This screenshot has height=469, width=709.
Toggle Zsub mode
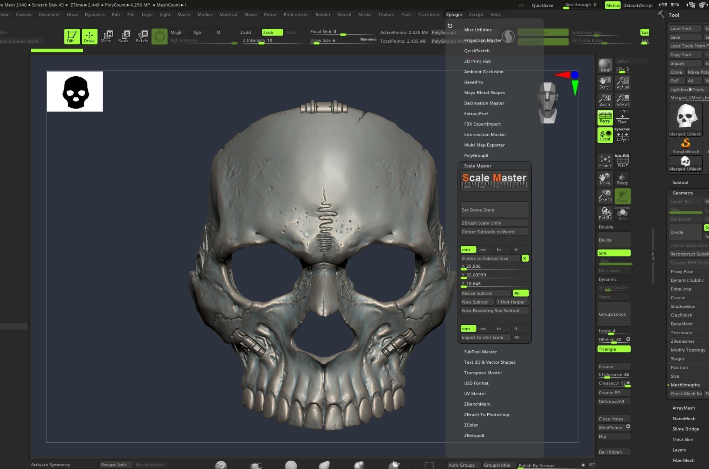(272, 32)
